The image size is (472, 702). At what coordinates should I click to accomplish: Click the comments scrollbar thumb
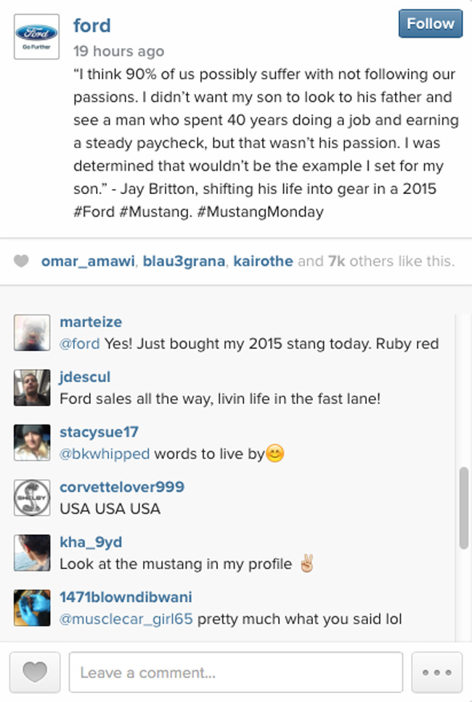tap(463, 507)
